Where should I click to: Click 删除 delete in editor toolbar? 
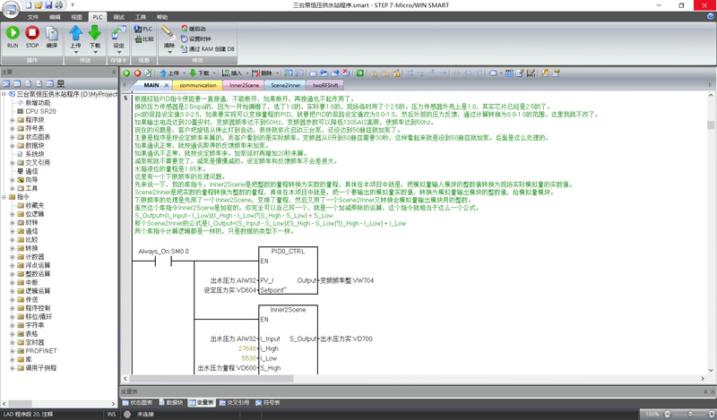point(263,73)
